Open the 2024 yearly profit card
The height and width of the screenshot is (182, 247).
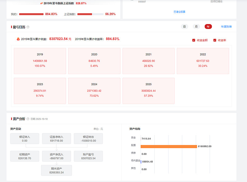[94, 91]
